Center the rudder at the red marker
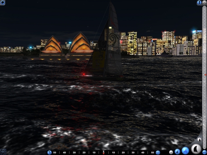 pos(103,152)
